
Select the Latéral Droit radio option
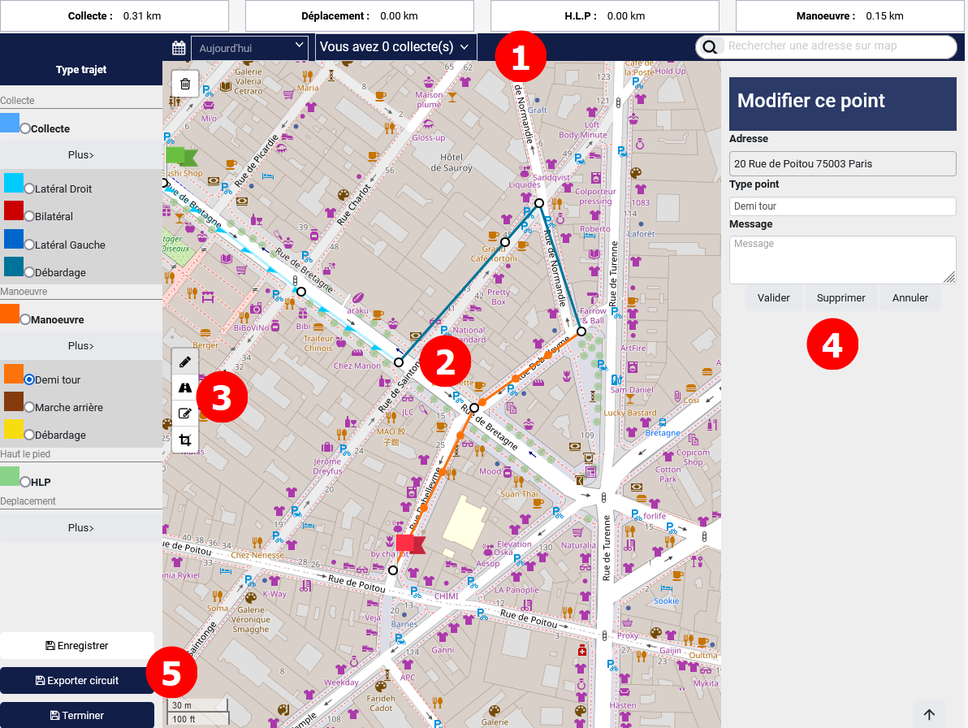(30, 188)
